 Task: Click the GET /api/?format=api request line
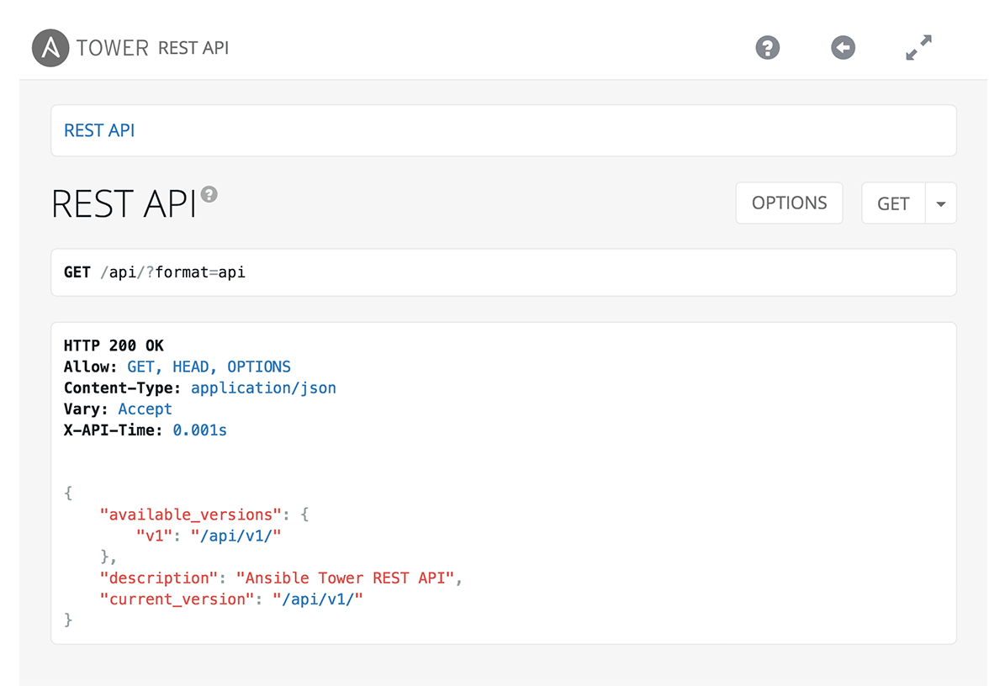(155, 272)
